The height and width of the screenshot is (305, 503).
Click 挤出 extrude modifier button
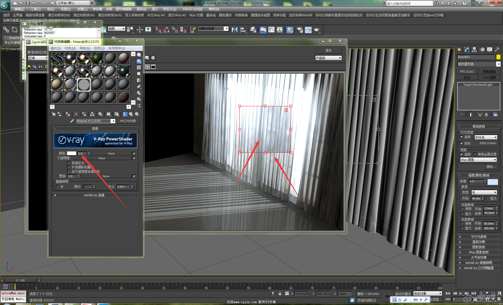467,78
